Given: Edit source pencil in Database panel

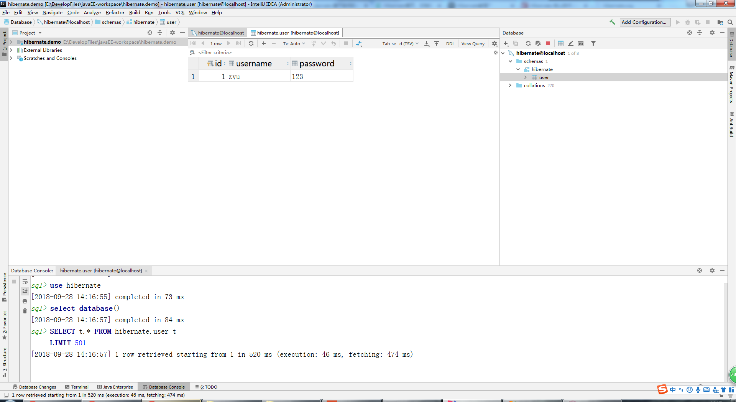Looking at the screenshot, I should pyautogui.click(x=571, y=43).
